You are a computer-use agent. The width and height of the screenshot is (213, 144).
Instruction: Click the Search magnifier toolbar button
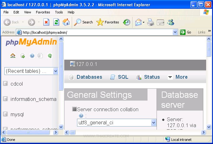(83, 22)
